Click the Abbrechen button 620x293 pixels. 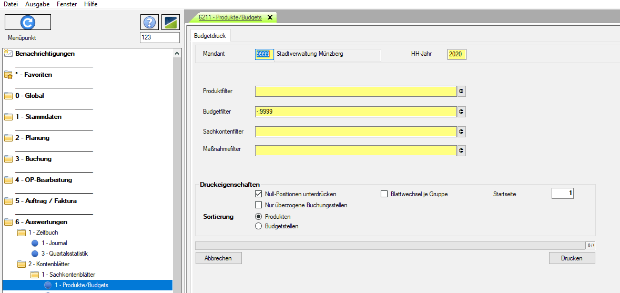tap(218, 258)
